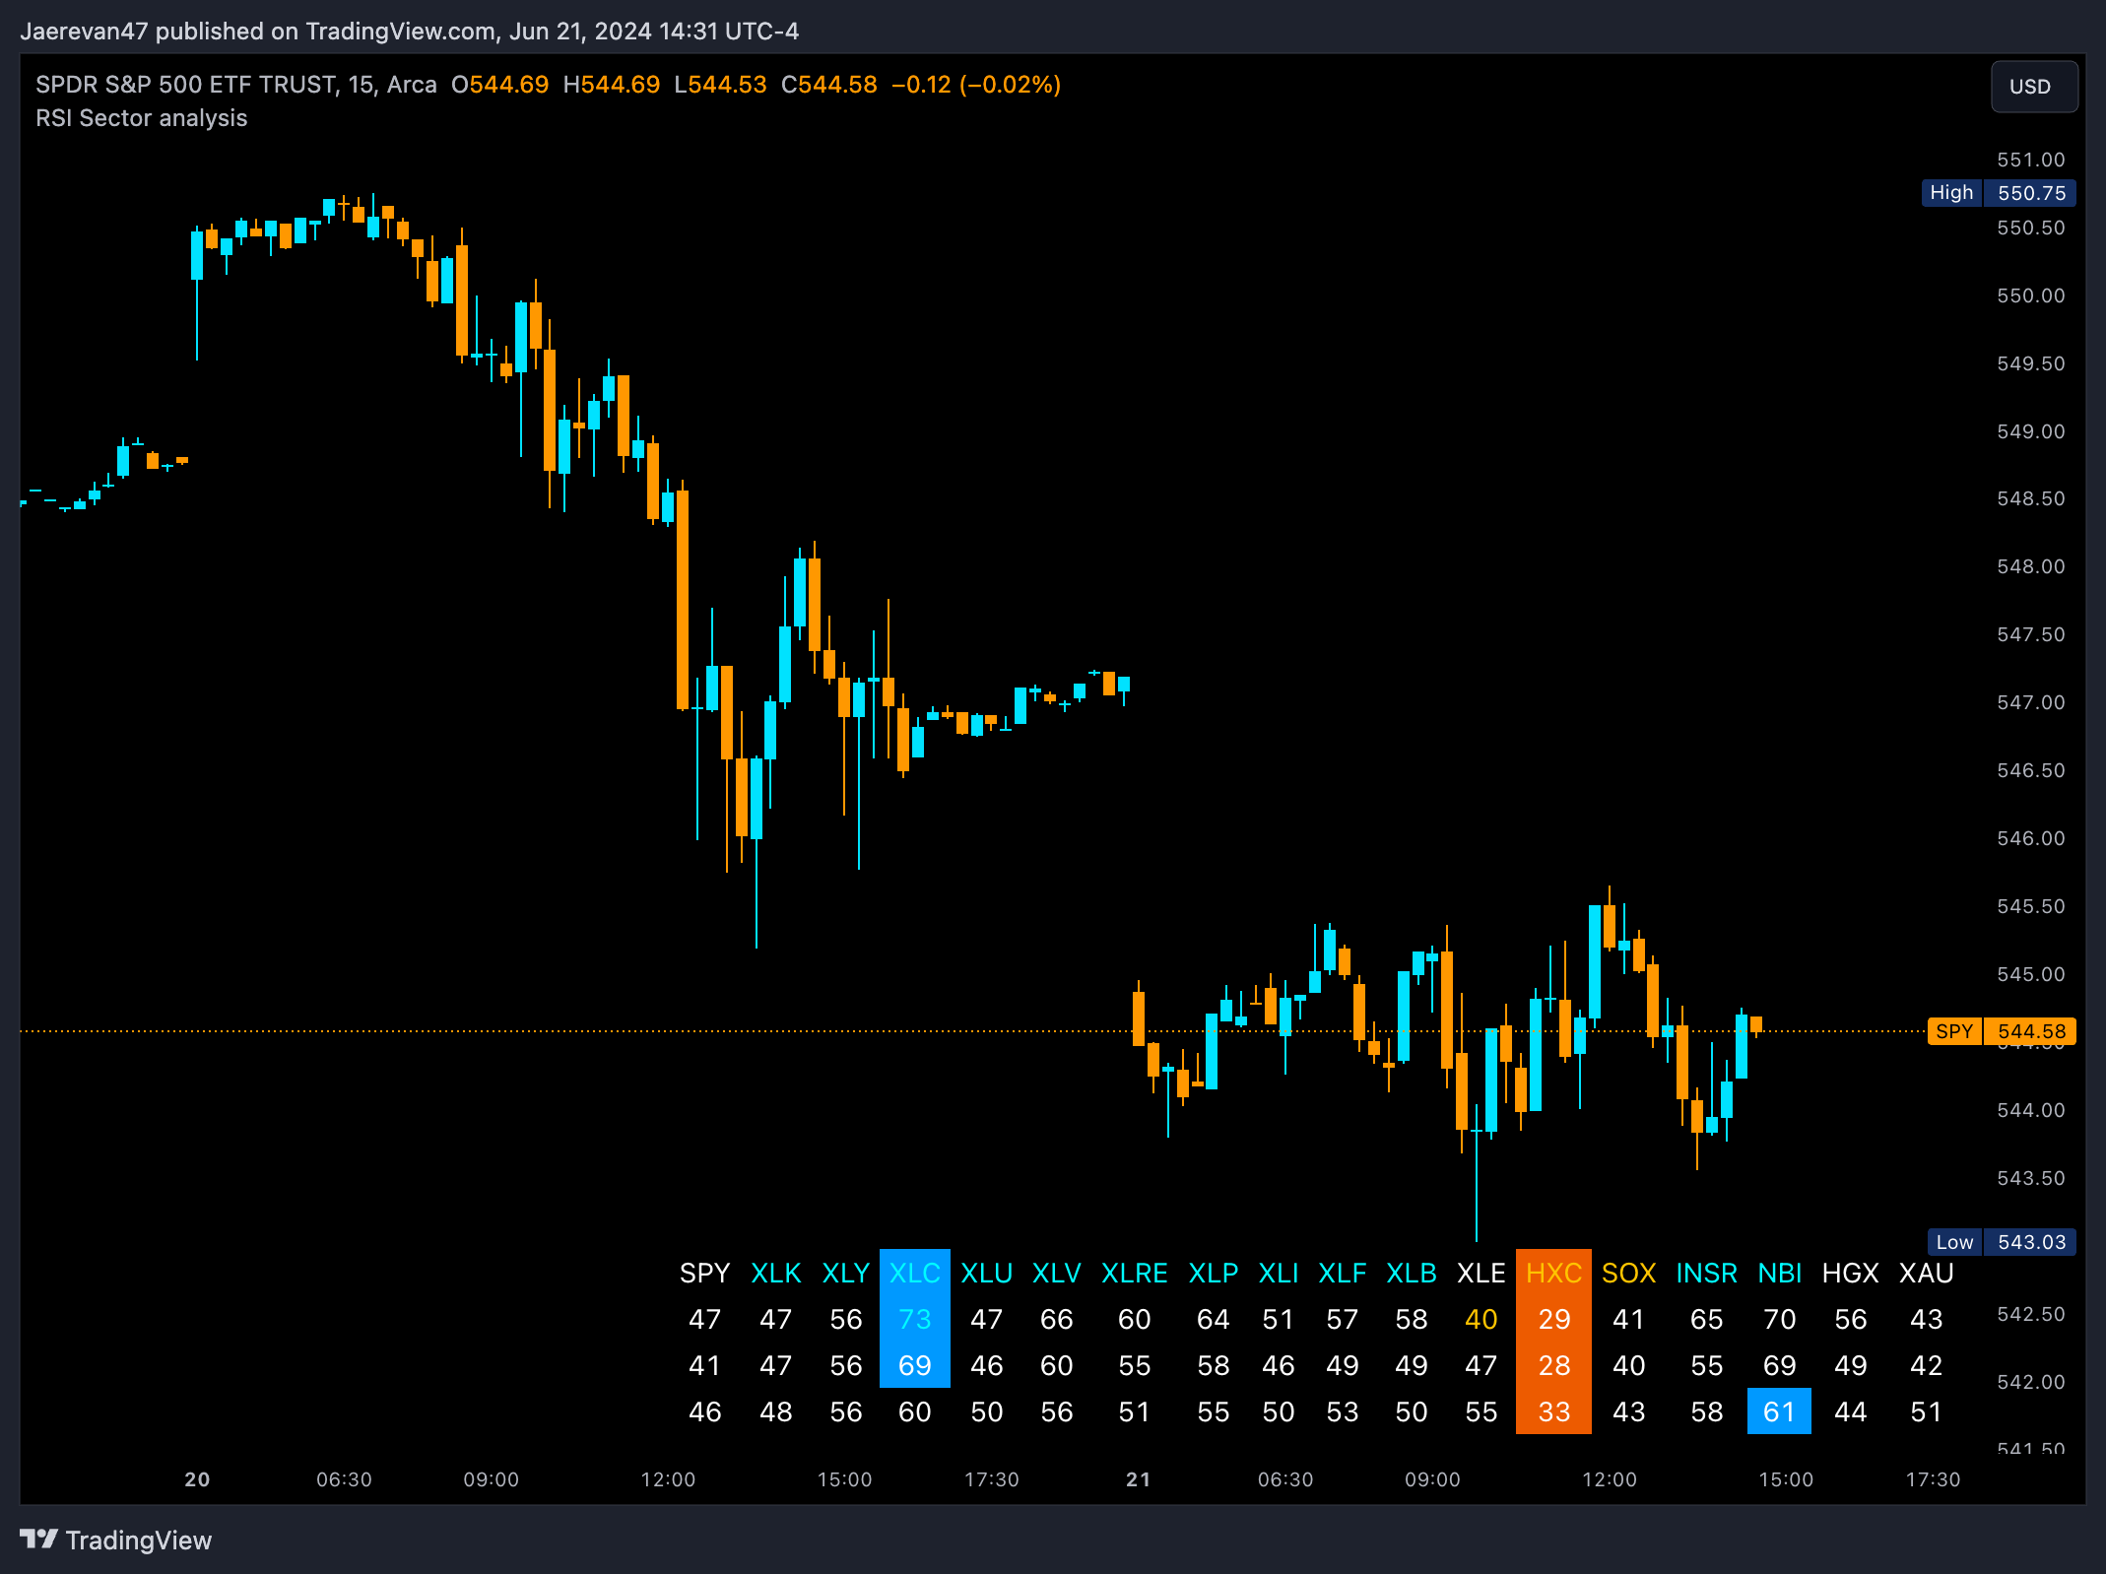Click the yellow XLE value 40
Image resolution: width=2106 pixels, height=1574 pixels.
pos(1481,1319)
